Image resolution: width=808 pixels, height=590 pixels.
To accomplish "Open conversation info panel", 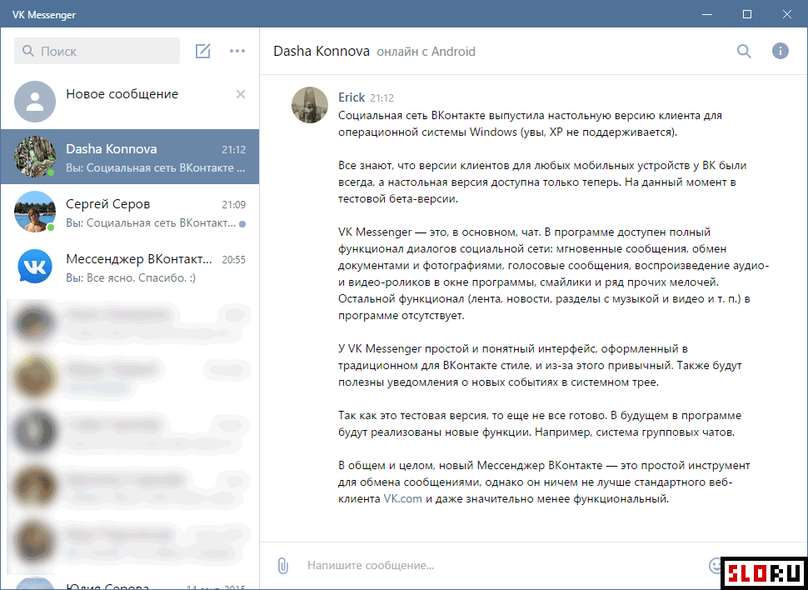I will click(x=781, y=51).
